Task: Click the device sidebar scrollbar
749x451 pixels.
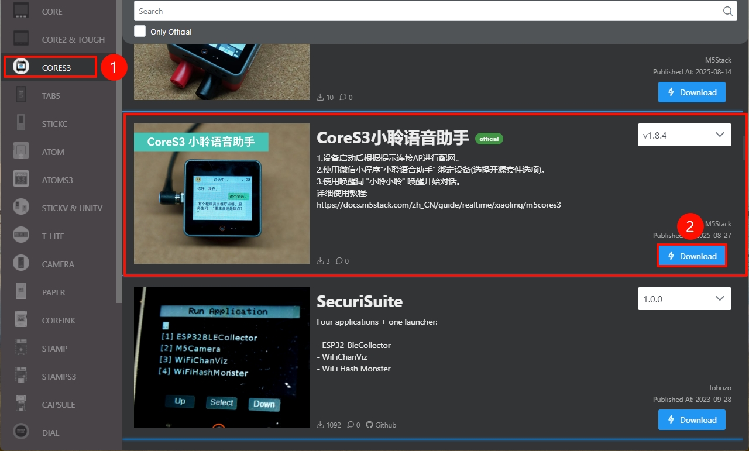Action: [x=119, y=152]
